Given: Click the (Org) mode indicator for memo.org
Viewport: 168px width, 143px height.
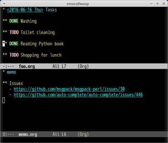Looking at the screenshot, I should [83, 134].
